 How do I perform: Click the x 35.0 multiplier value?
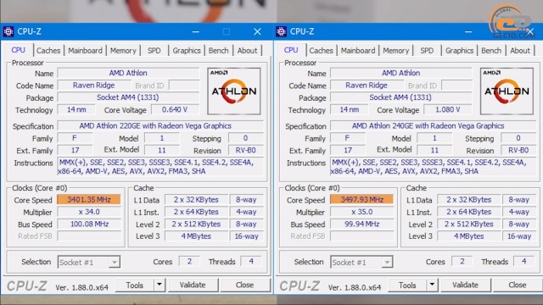pyautogui.click(x=362, y=212)
